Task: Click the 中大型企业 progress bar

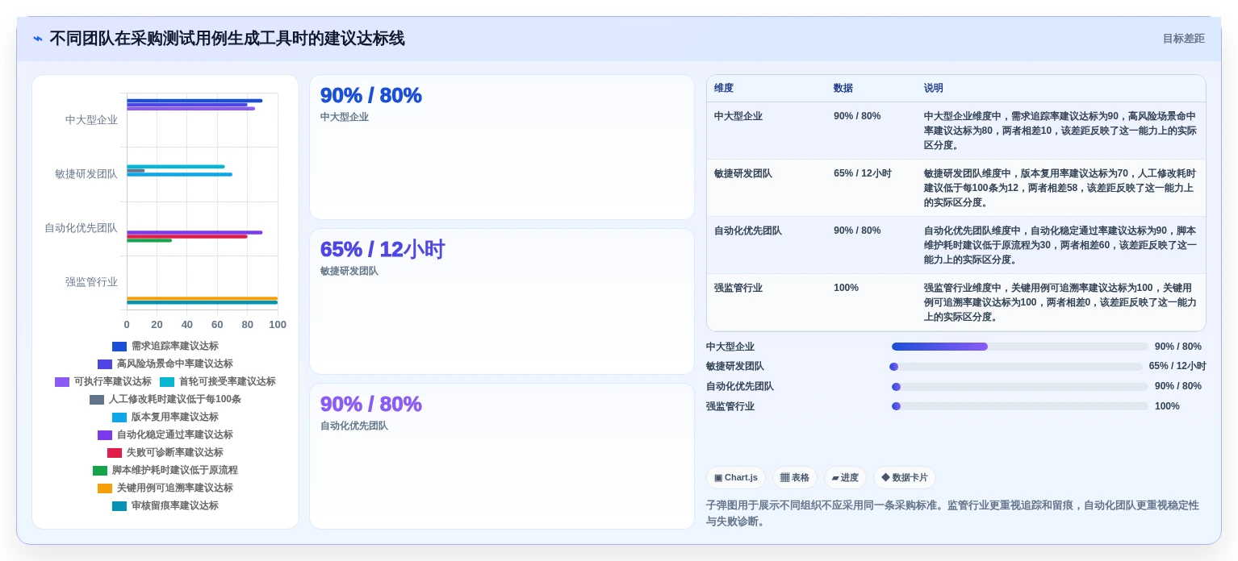Action: 1020,347
